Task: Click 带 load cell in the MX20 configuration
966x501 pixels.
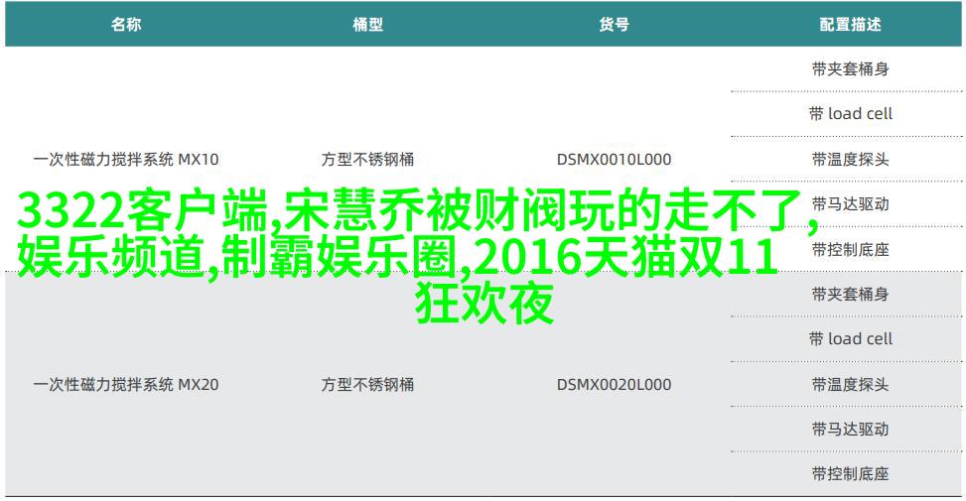Action: [850, 339]
